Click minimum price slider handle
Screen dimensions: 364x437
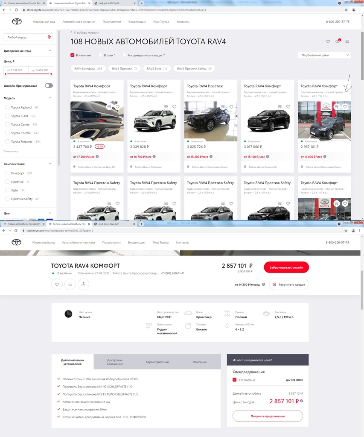pyautogui.click(x=5, y=74)
